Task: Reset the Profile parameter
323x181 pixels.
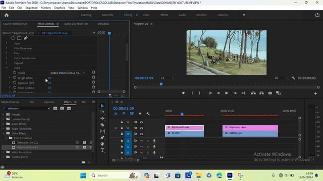Action: (x=93, y=72)
